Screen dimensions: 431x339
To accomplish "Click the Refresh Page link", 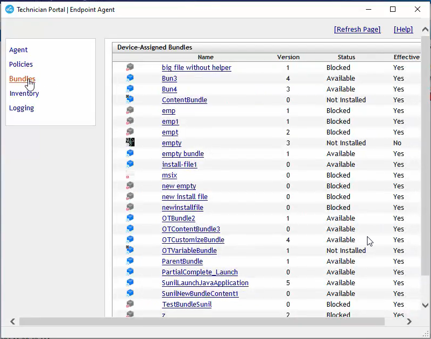I will pyautogui.click(x=357, y=30).
